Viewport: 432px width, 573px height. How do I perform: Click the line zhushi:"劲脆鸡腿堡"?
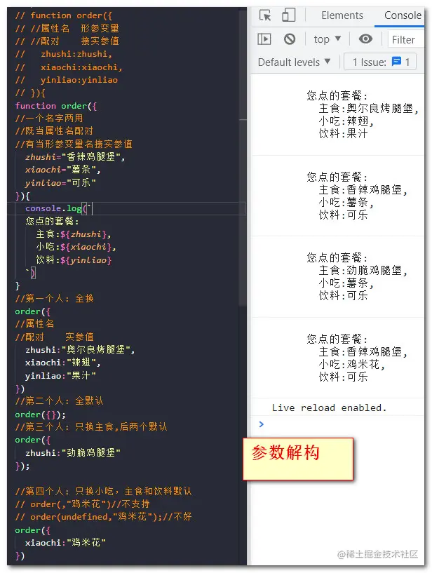pyautogui.click(x=73, y=453)
